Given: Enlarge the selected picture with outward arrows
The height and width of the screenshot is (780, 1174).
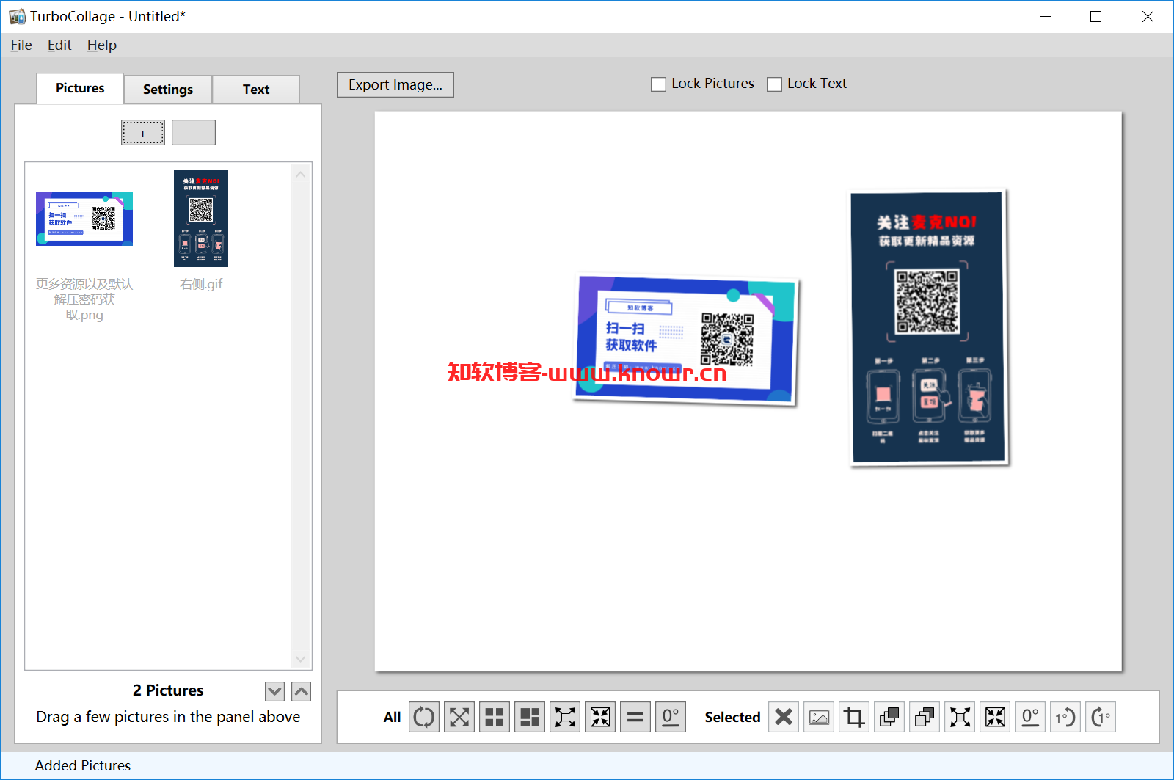Looking at the screenshot, I should point(960,717).
